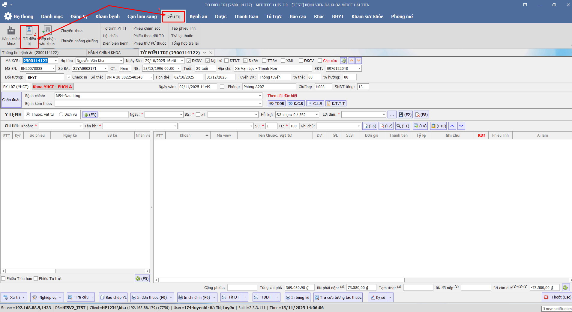Screen dimensions: 572x312
Task: Click the search (F1) magnifier button
Action: tap(403, 126)
